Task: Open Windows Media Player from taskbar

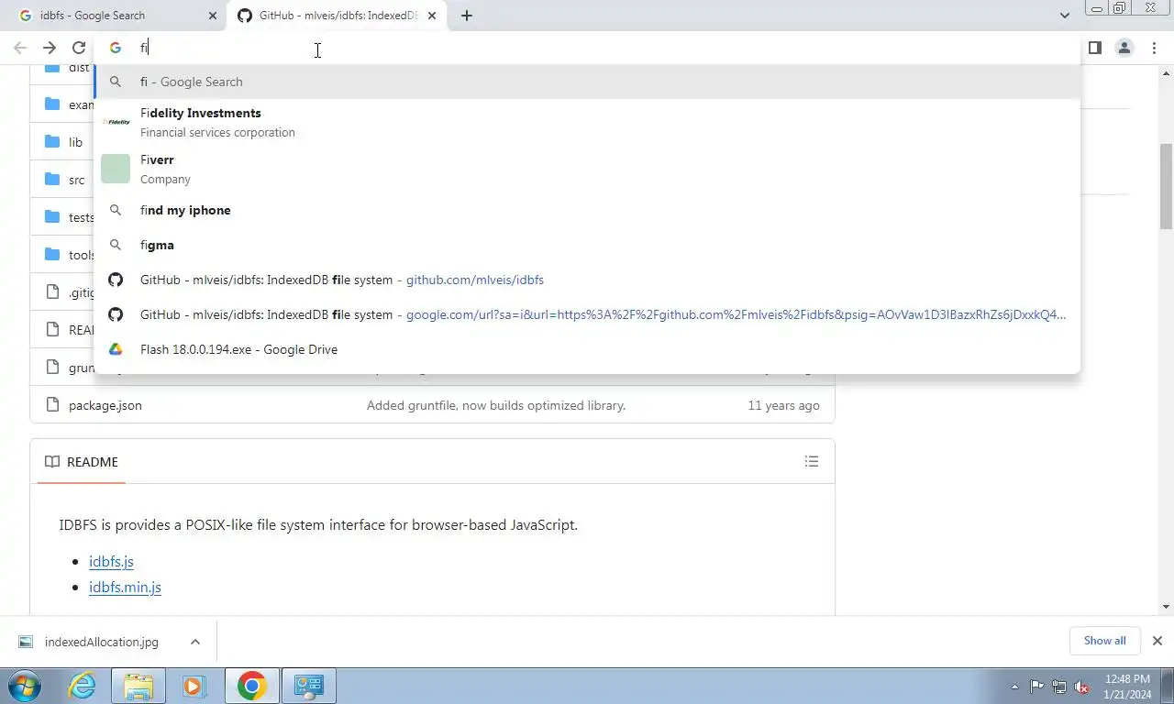Action: point(194,686)
